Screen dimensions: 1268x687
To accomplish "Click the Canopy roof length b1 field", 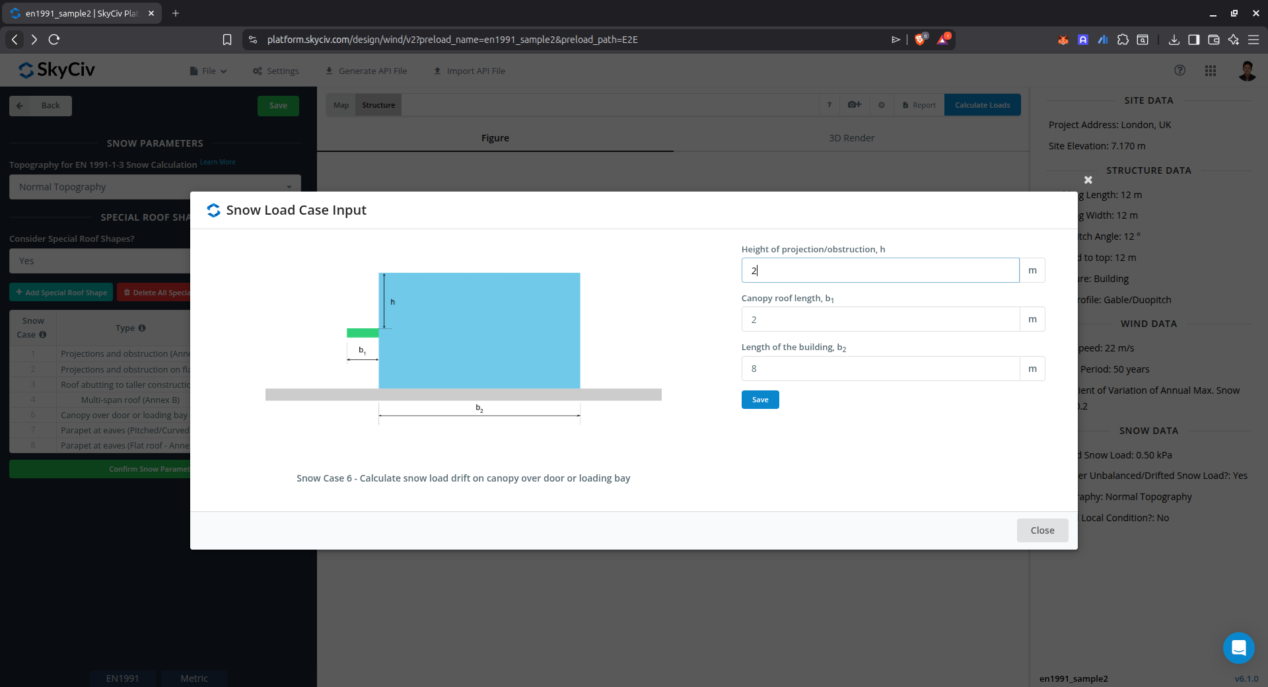I will (880, 320).
